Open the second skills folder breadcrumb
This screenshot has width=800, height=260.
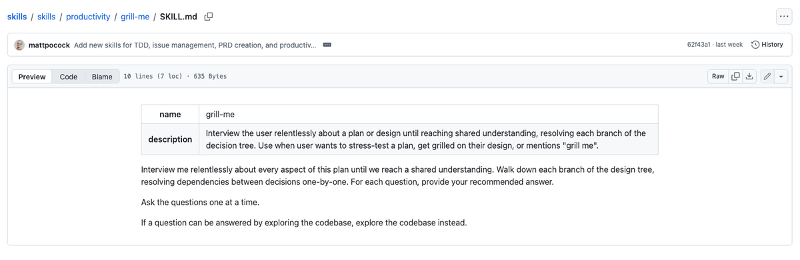(x=46, y=17)
